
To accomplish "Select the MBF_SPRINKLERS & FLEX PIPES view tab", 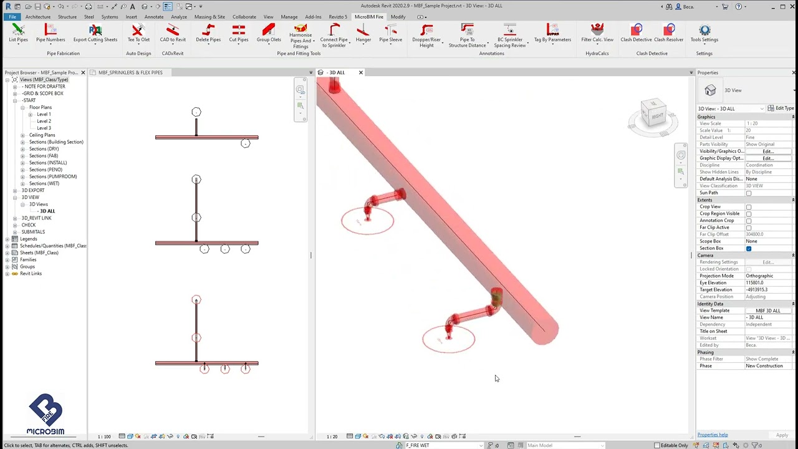I will pyautogui.click(x=130, y=72).
